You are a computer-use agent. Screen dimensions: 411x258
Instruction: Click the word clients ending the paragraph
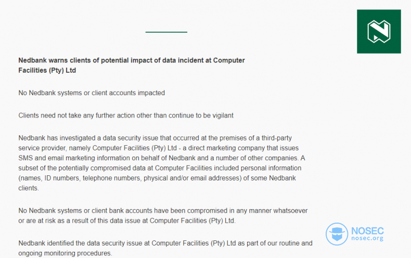tap(29, 188)
